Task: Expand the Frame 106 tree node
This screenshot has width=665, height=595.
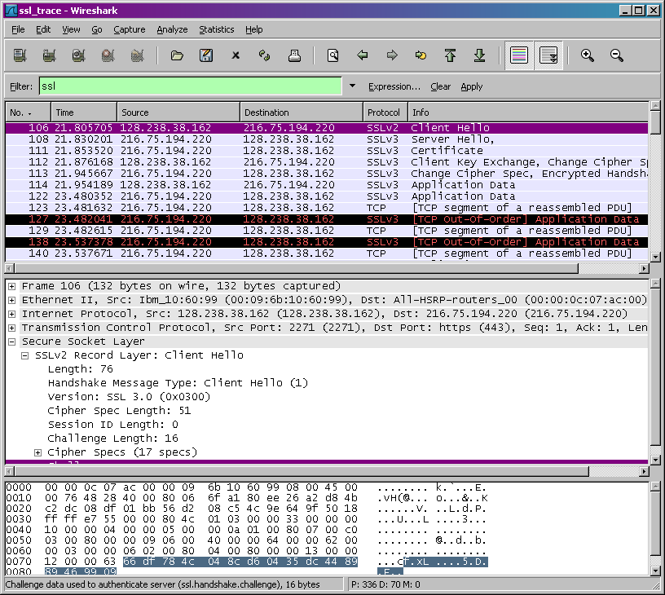Action: coord(12,287)
